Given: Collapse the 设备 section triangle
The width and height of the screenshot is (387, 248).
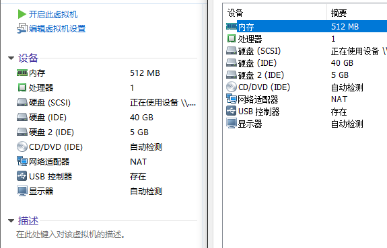Looking at the screenshot, I should point(11,58).
